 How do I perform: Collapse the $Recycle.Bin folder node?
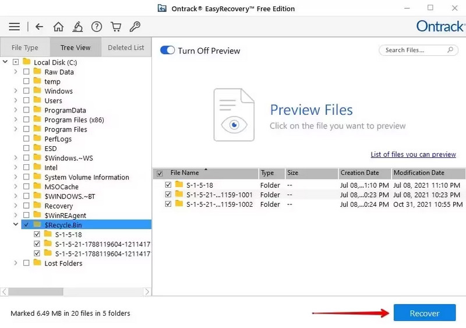pyautogui.click(x=16, y=224)
